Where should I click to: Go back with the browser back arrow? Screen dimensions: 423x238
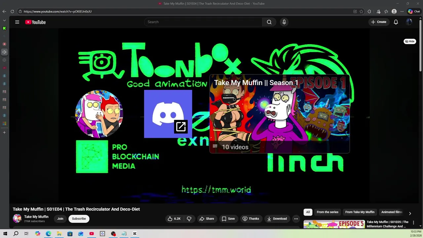(x=4, y=12)
